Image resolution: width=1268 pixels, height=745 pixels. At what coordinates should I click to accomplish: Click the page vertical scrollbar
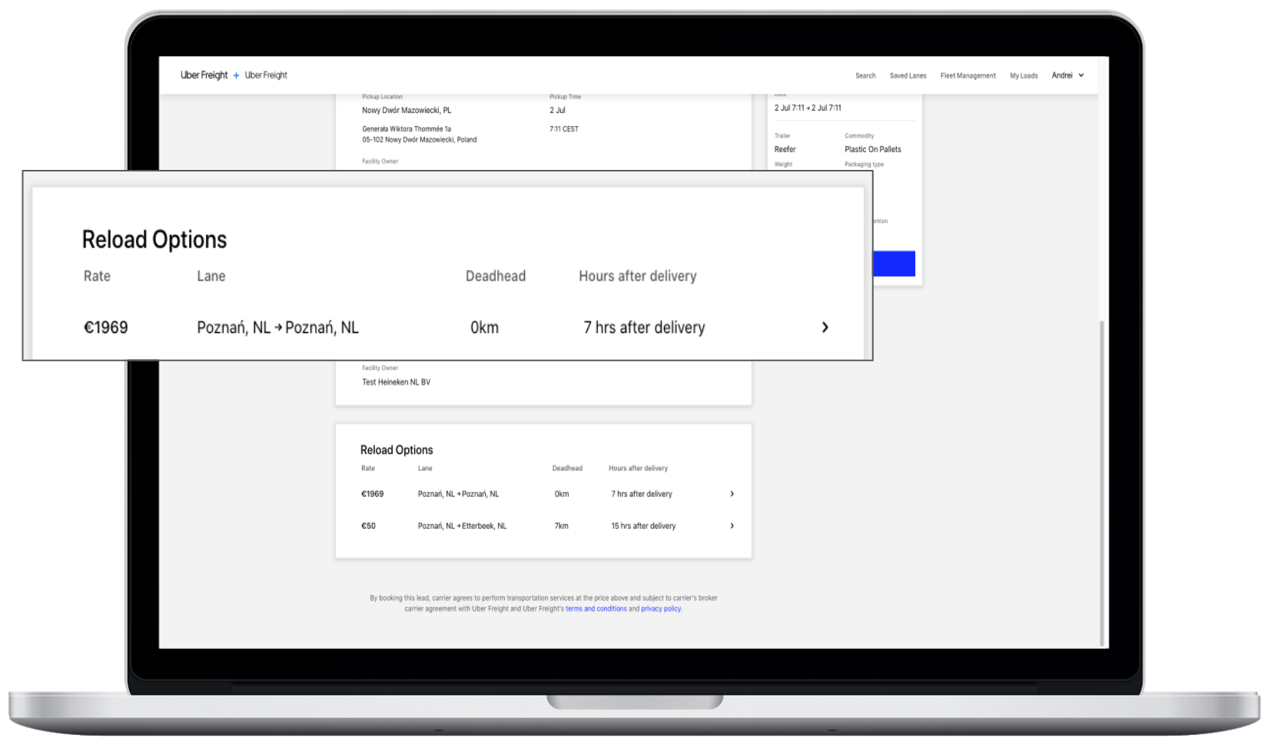(1102, 483)
